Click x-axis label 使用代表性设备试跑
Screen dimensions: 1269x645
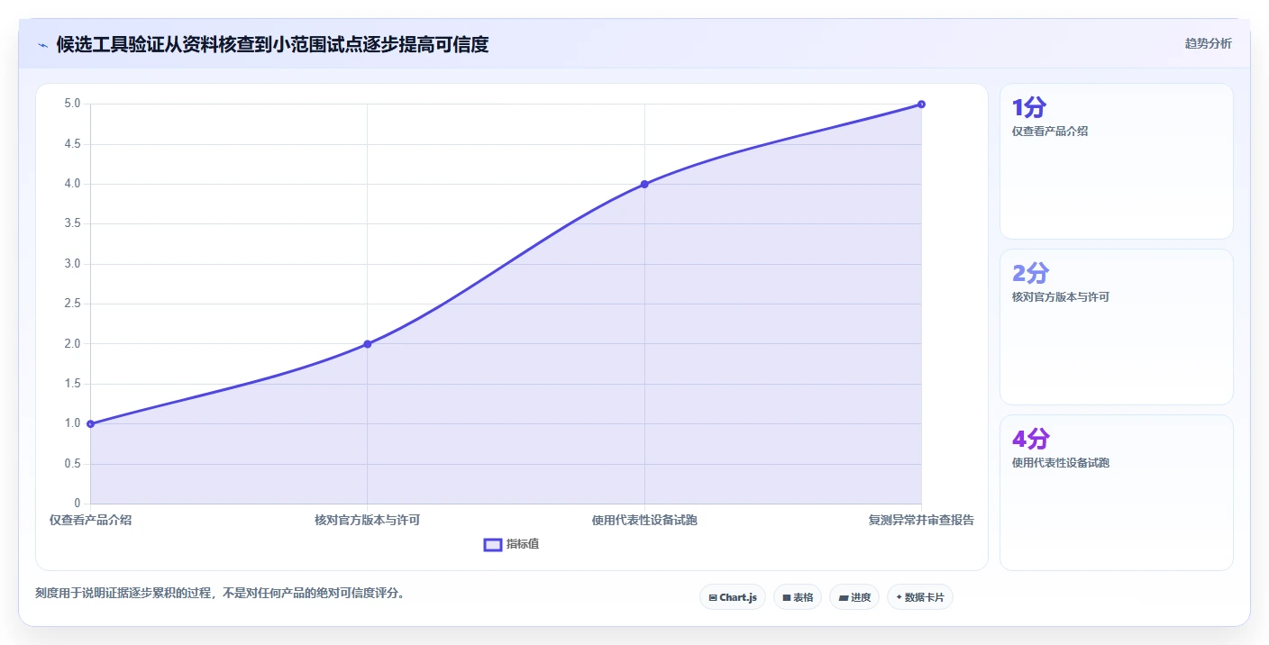pos(644,520)
